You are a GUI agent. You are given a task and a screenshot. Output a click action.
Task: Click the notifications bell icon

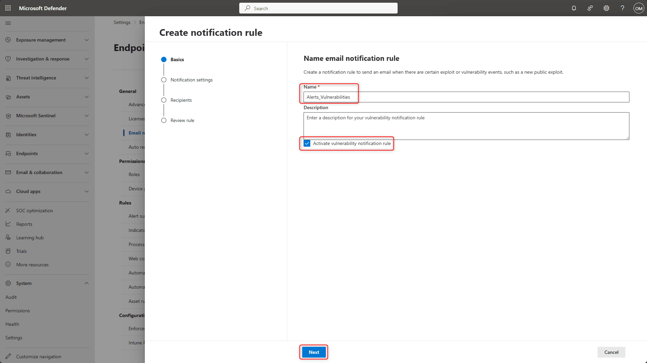coord(574,8)
